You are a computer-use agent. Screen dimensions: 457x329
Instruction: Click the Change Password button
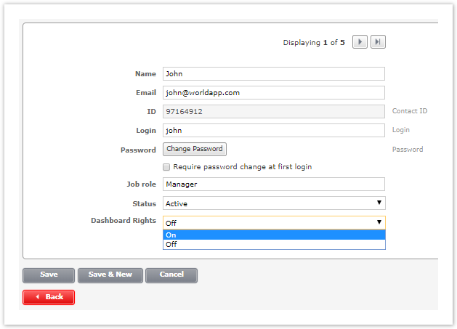194,149
